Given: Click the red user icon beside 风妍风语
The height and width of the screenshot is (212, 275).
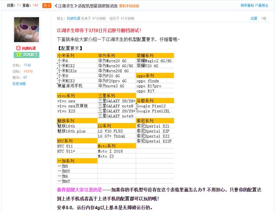Looking at the screenshot, I should coord(18,48).
